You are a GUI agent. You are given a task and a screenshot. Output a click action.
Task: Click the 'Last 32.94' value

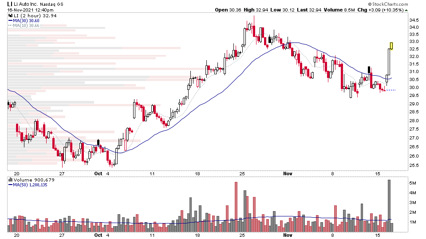(x=309, y=10)
